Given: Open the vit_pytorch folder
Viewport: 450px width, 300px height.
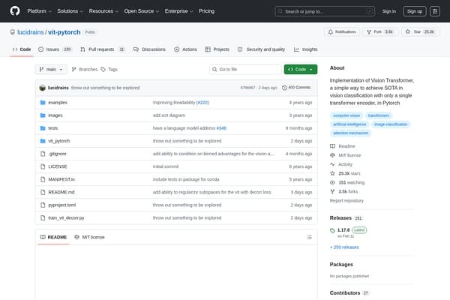Looking at the screenshot, I should pyautogui.click(x=59, y=141).
